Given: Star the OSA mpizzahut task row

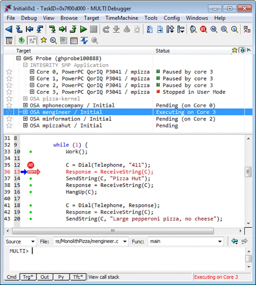Looking at the screenshot, I should [9, 125].
